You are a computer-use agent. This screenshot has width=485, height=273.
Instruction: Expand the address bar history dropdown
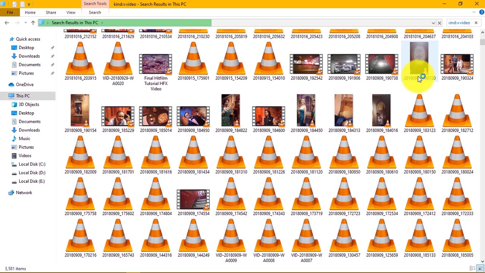tap(433, 23)
